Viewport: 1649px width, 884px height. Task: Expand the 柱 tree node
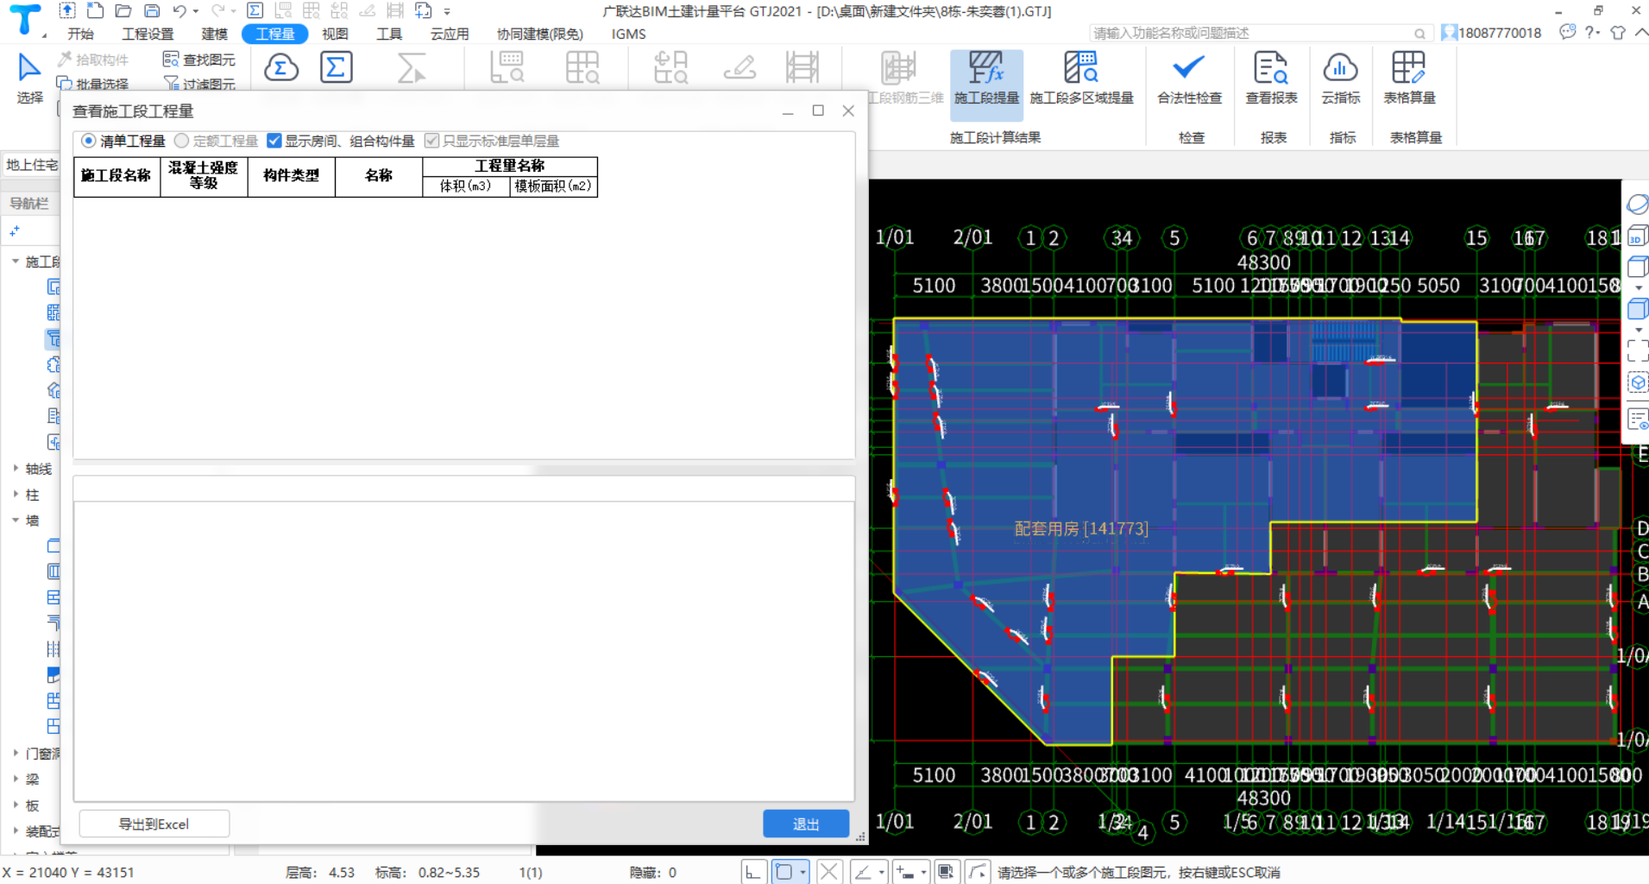16,495
